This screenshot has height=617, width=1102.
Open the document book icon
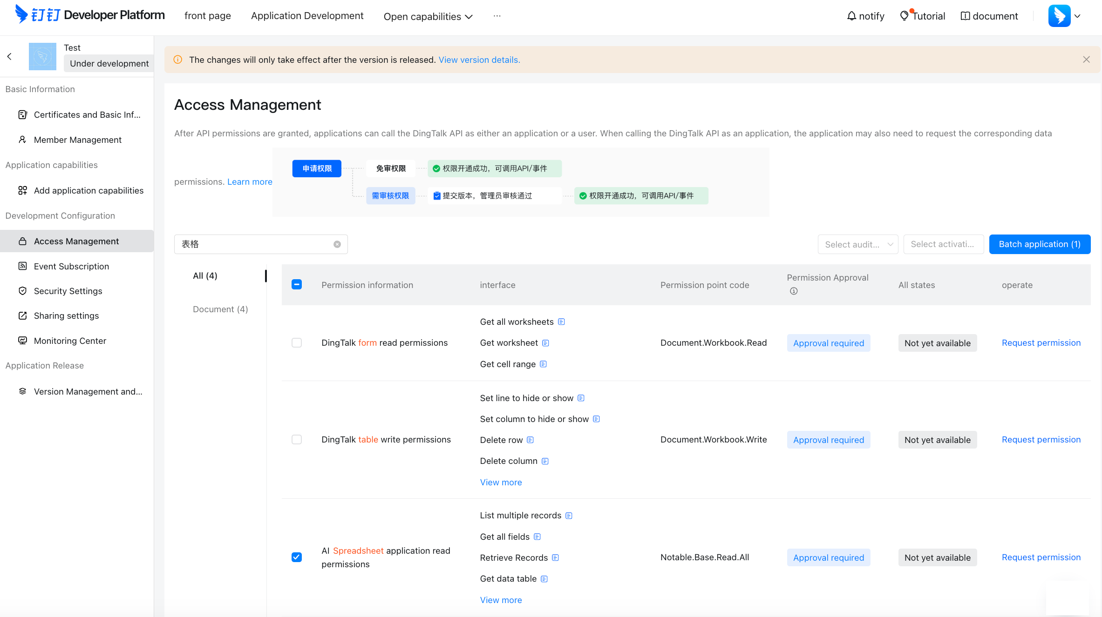coord(965,16)
